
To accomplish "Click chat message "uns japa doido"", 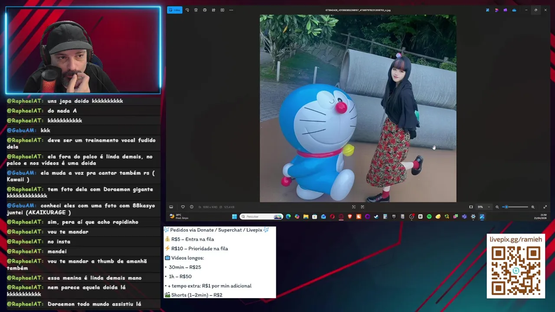I will 85,101.
